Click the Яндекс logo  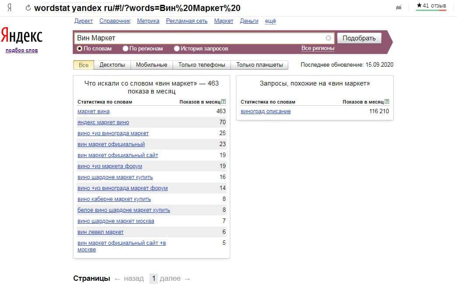coord(21,36)
